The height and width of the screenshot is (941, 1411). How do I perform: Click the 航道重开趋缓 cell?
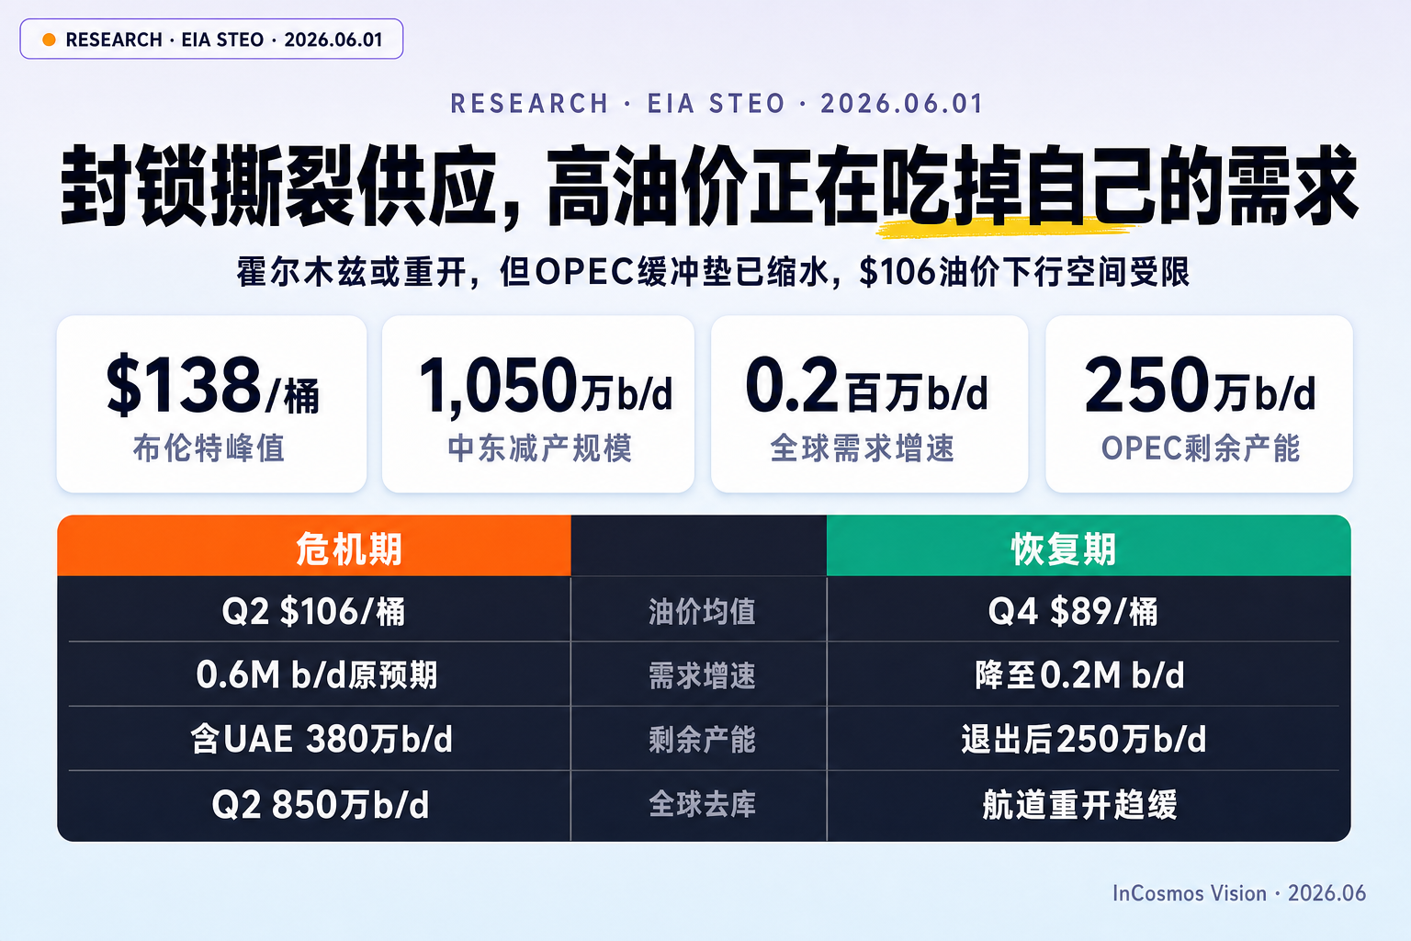tap(1079, 805)
